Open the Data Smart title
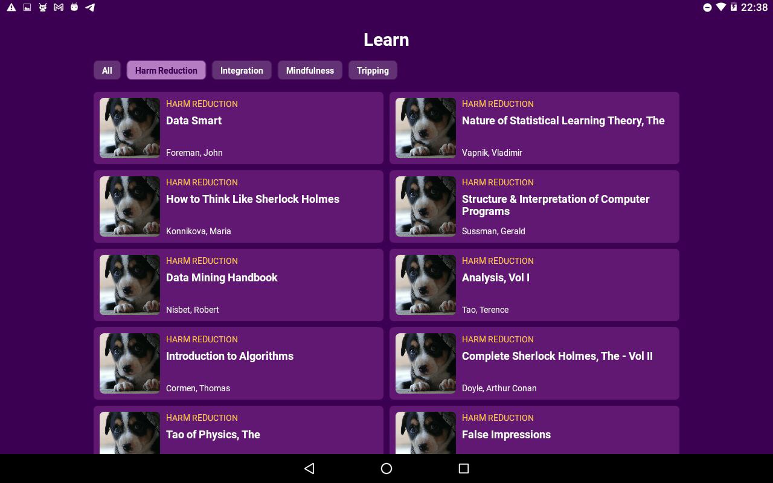773x483 pixels. click(x=194, y=121)
